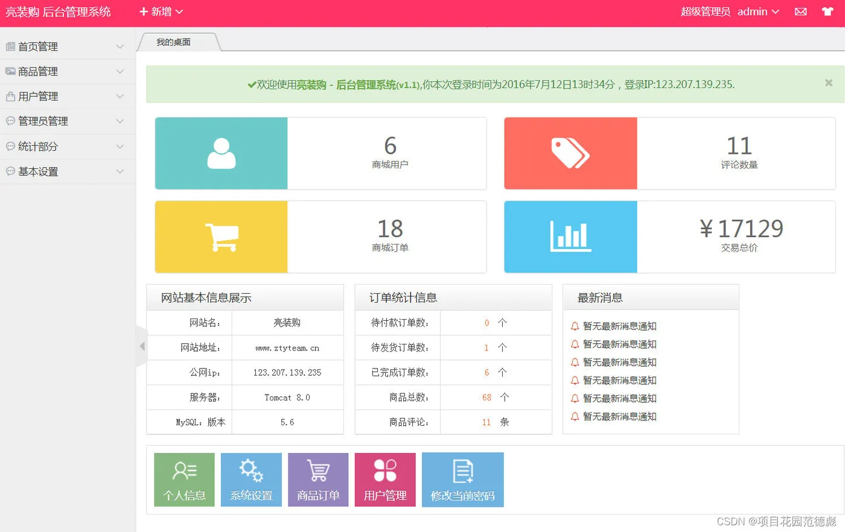The width and height of the screenshot is (845, 532).
Task: Click the 待付款订单数 value 0
Action: coord(487,323)
